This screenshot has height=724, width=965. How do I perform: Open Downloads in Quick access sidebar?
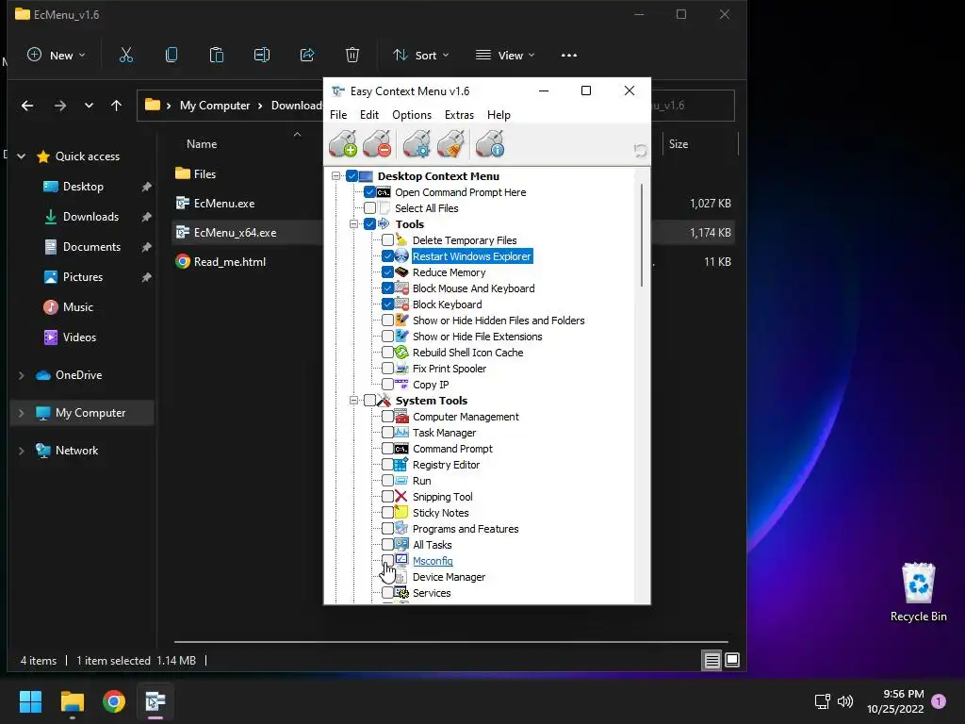pyautogui.click(x=90, y=217)
